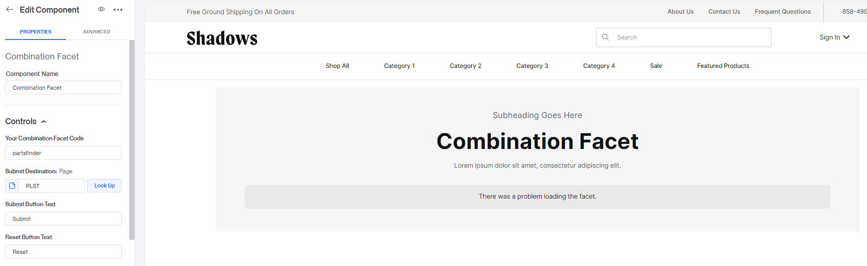This screenshot has width=867, height=266.
Task: Click the search magnifier icon
Action: tap(605, 37)
